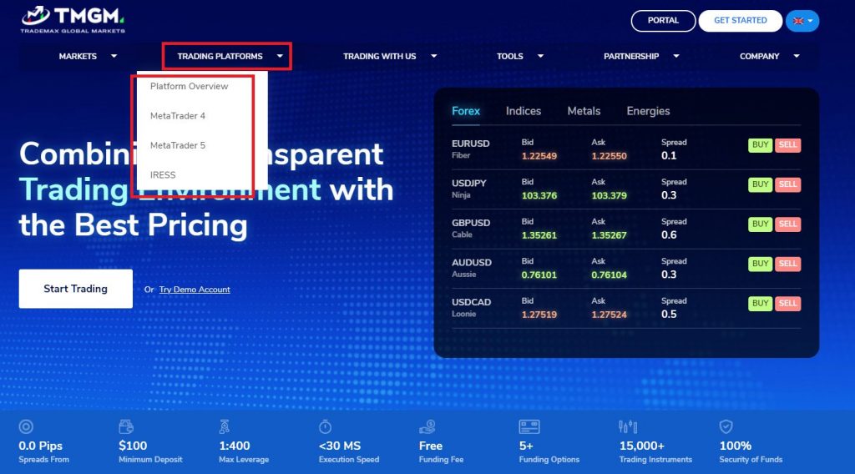The height and width of the screenshot is (474, 855).
Task: Click the hand-coin icon above Free
Action: (427, 426)
